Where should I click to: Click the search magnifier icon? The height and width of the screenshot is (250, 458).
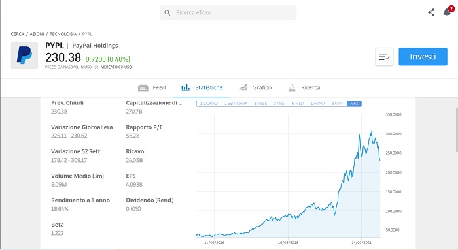pos(167,13)
